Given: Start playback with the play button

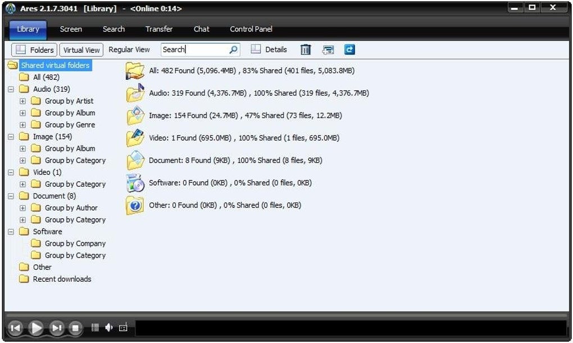Looking at the screenshot, I should (x=36, y=328).
